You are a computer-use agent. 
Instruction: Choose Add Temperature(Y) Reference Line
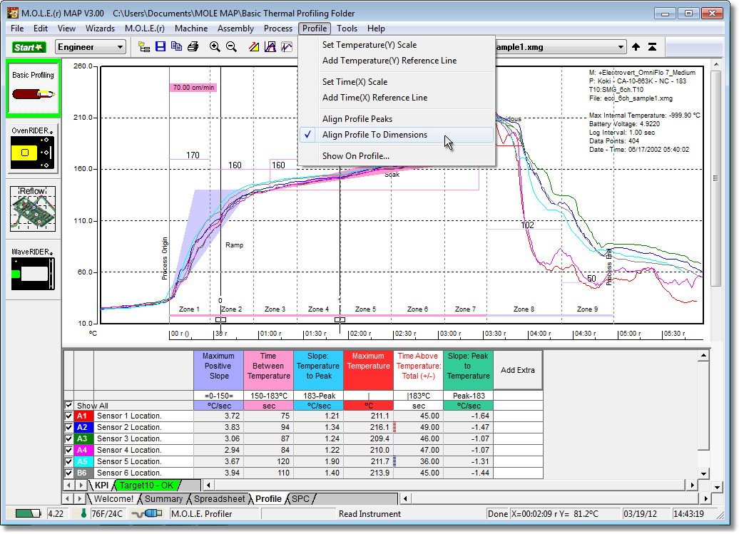pos(397,61)
